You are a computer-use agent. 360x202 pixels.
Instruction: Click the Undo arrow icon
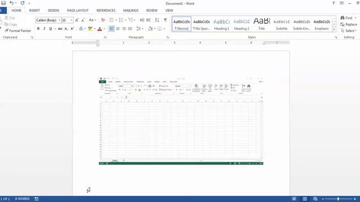click(11, 3)
